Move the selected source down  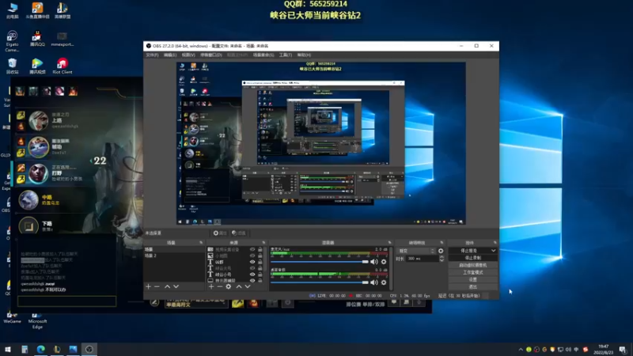248,286
